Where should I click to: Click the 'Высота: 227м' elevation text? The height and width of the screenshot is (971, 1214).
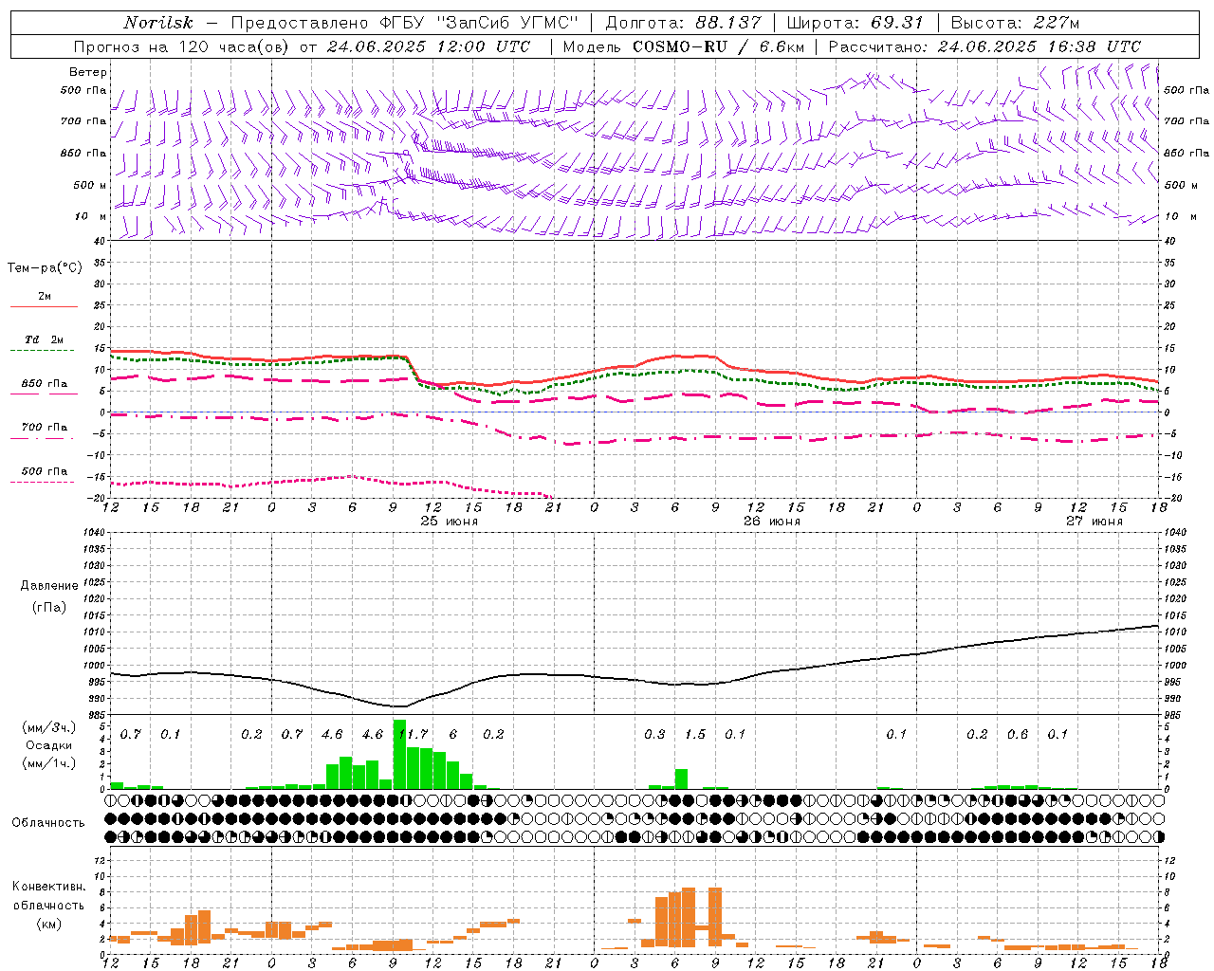1015,23
